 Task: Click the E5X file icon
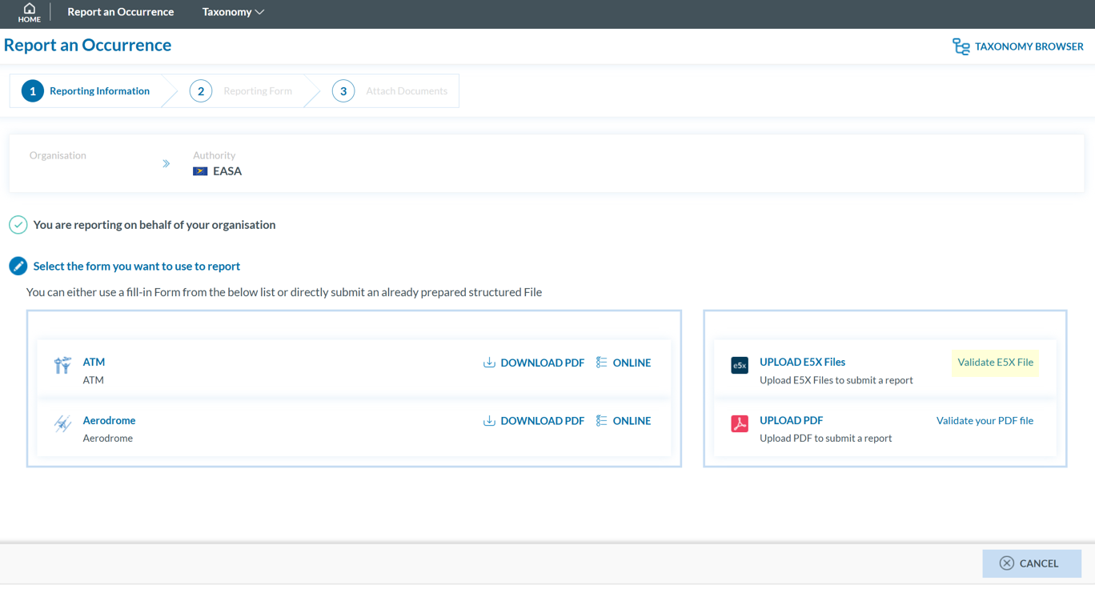[x=740, y=366]
